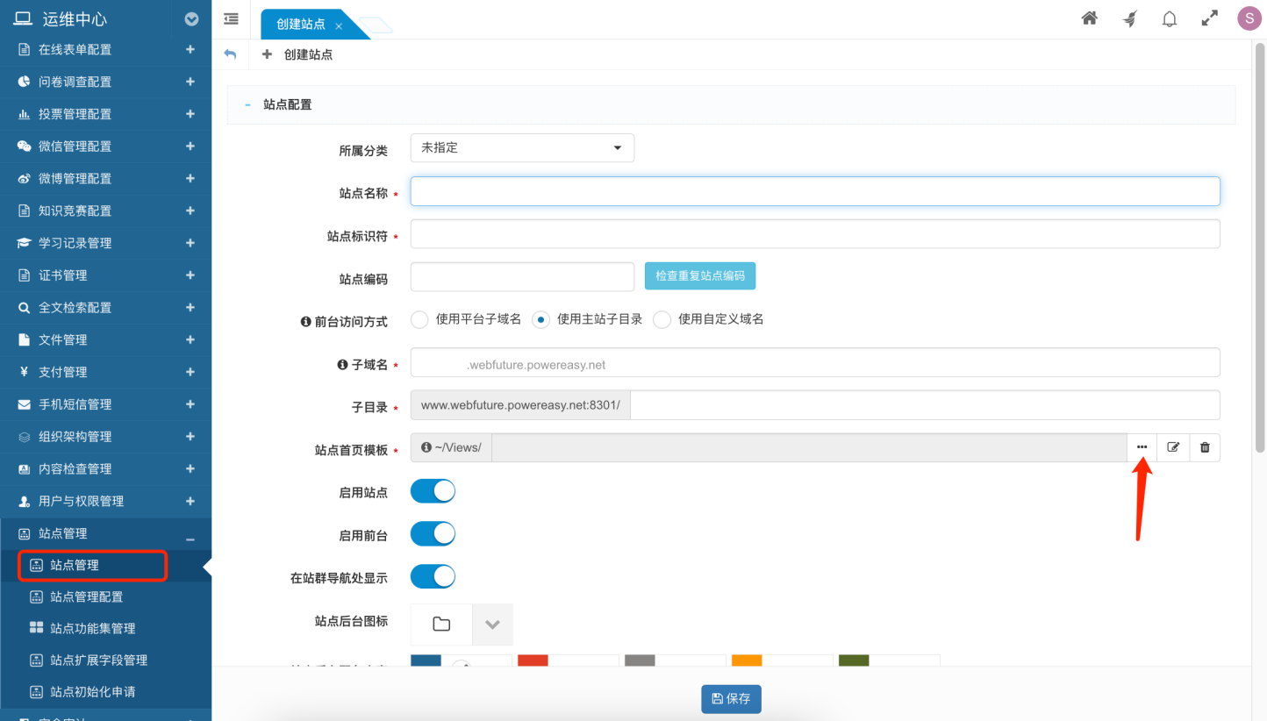Click the back arrow above the form
Screen dimensions: 1267x721
pyautogui.click(x=231, y=54)
